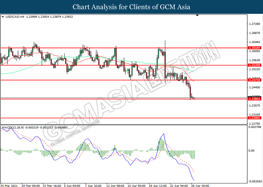Click the MACD(12,26,9) indicator label
Screen dimensions: 263x187
tap(13, 128)
